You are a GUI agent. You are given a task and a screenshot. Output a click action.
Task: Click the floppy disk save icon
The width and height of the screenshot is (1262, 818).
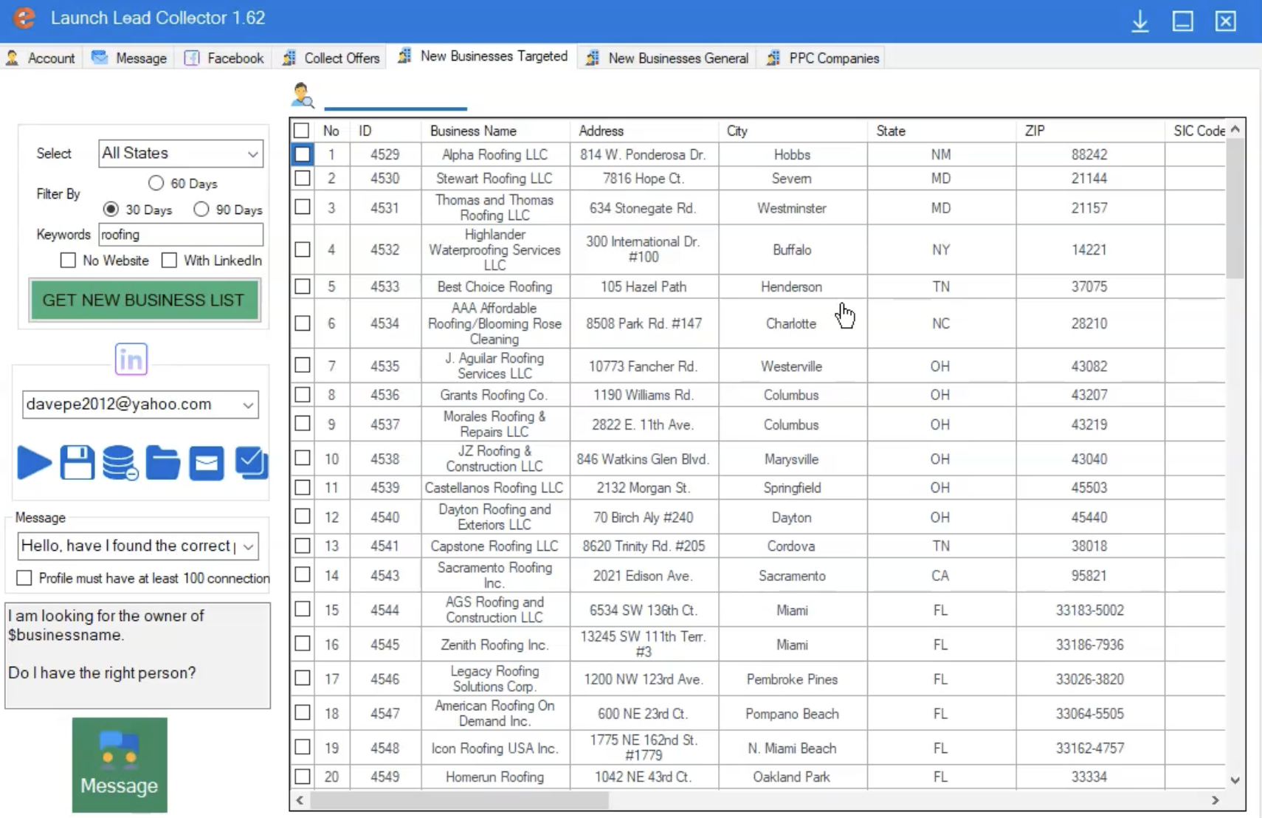[77, 463]
